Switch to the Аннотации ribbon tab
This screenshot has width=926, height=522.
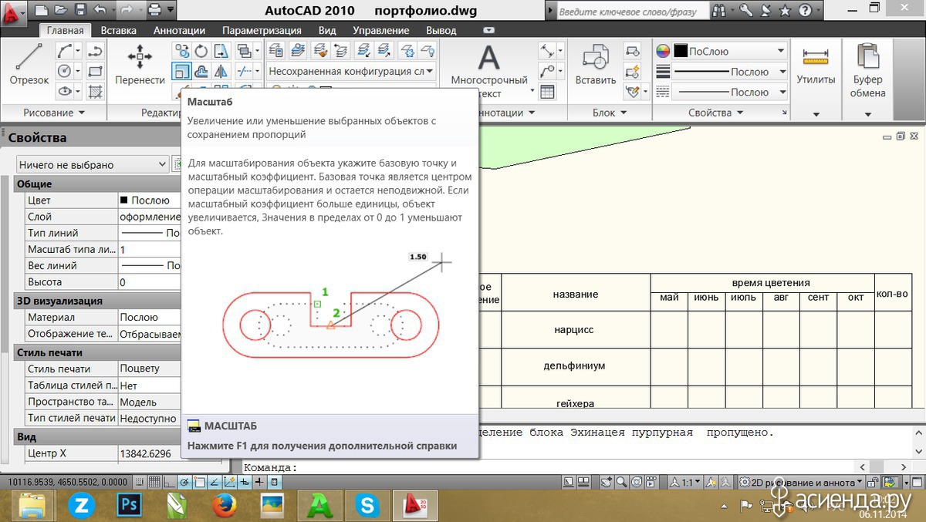179,30
